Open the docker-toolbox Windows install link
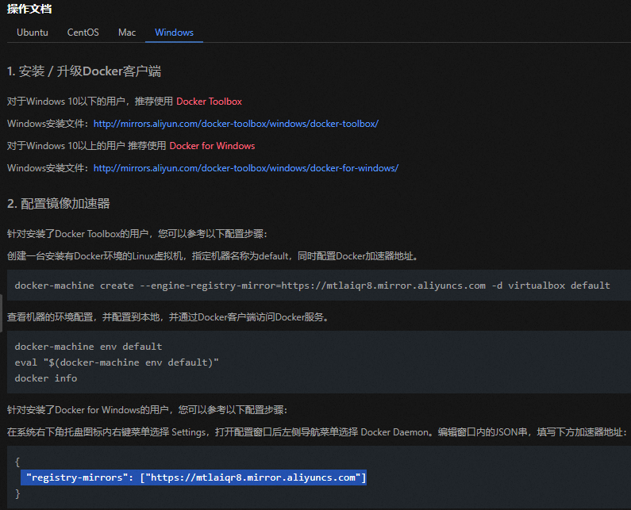This screenshot has height=510, width=631. [x=236, y=124]
